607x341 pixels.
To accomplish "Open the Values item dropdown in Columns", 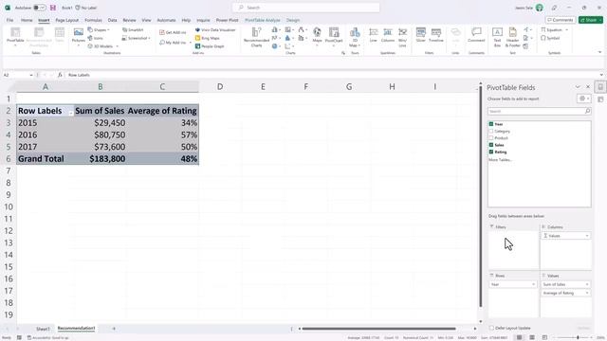I will pos(587,236).
